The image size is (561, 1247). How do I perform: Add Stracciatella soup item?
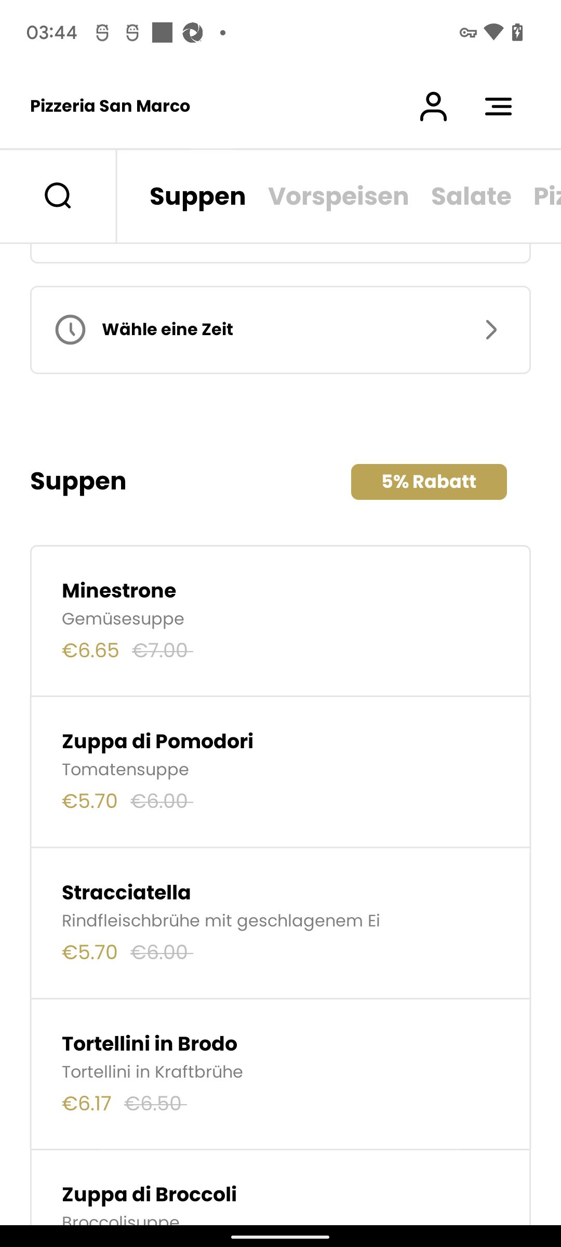(x=280, y=923)
